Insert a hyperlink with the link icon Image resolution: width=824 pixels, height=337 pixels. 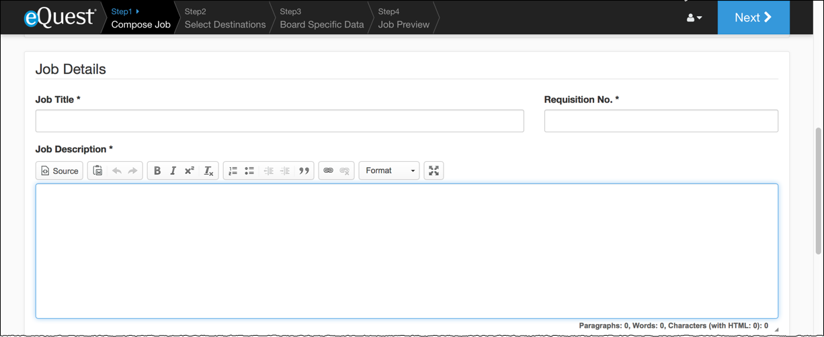pyautogui.click(x=328, y=171)
